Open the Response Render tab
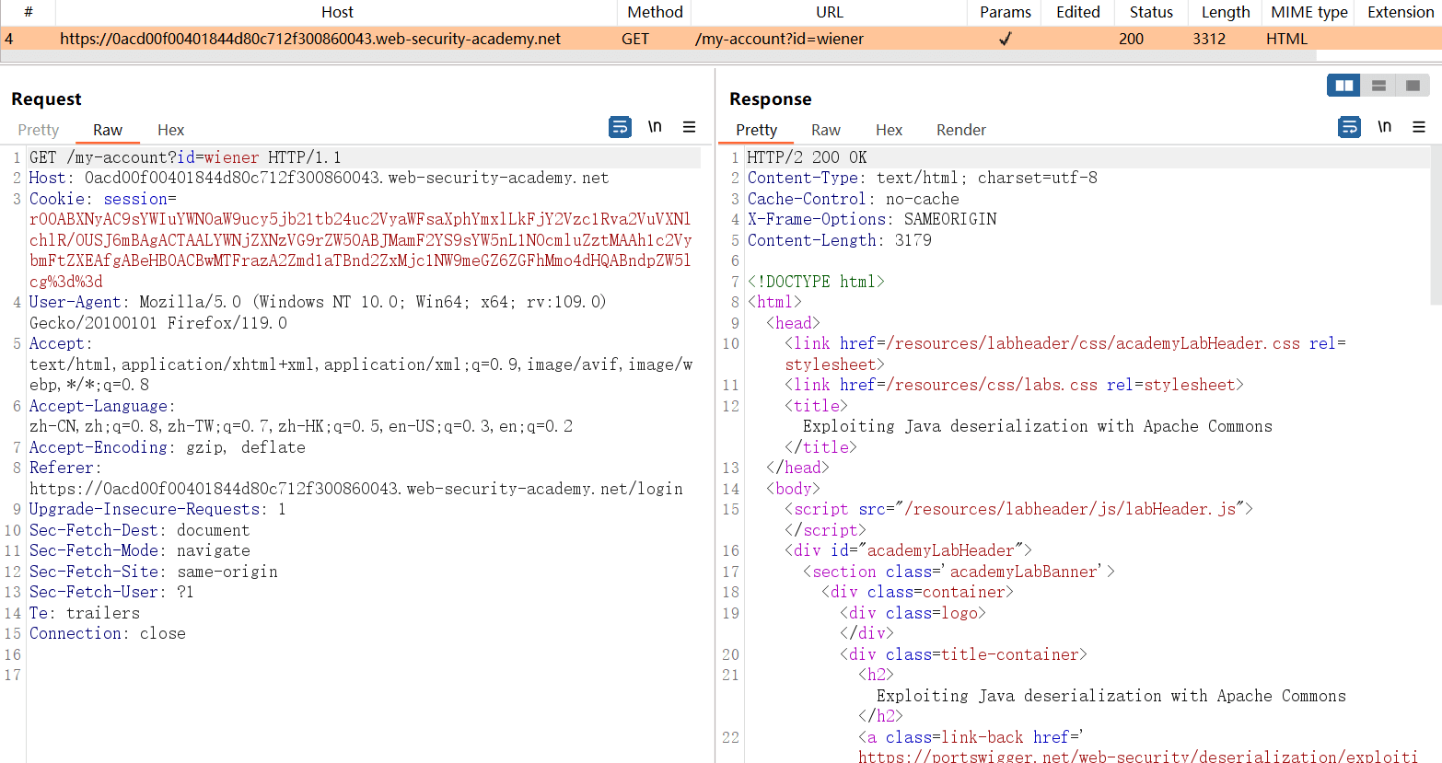Viewport: 1442px width, 763px height. [x=960, y=130]
